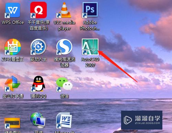
Task: Click the '千千音乐(原百度音乐)' label text
Action: [39, 25]
